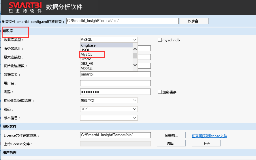Open the 在官网获取license文件 link

pos(209,136)
